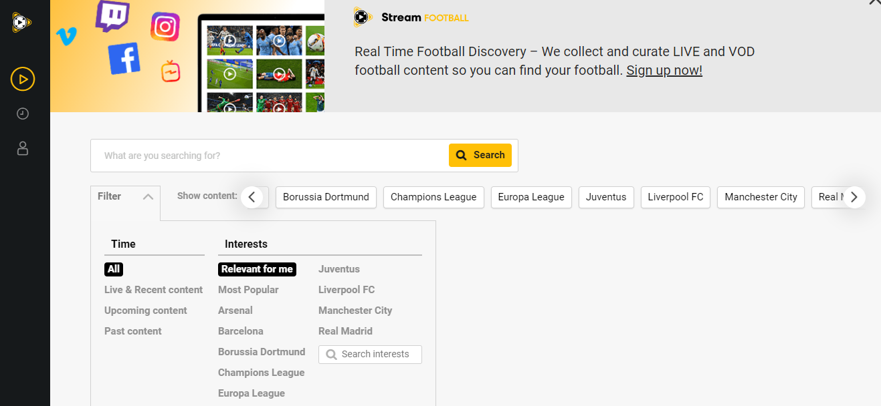Toggle Arsenal in the Interests list
881x406 pixels.
tap(235, 311)
